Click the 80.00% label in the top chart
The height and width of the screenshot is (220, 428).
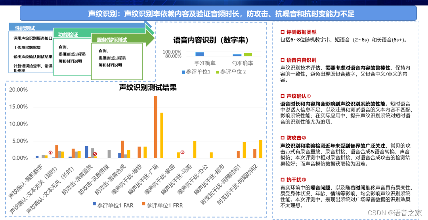pyautogui.click(x=173, y=56)
